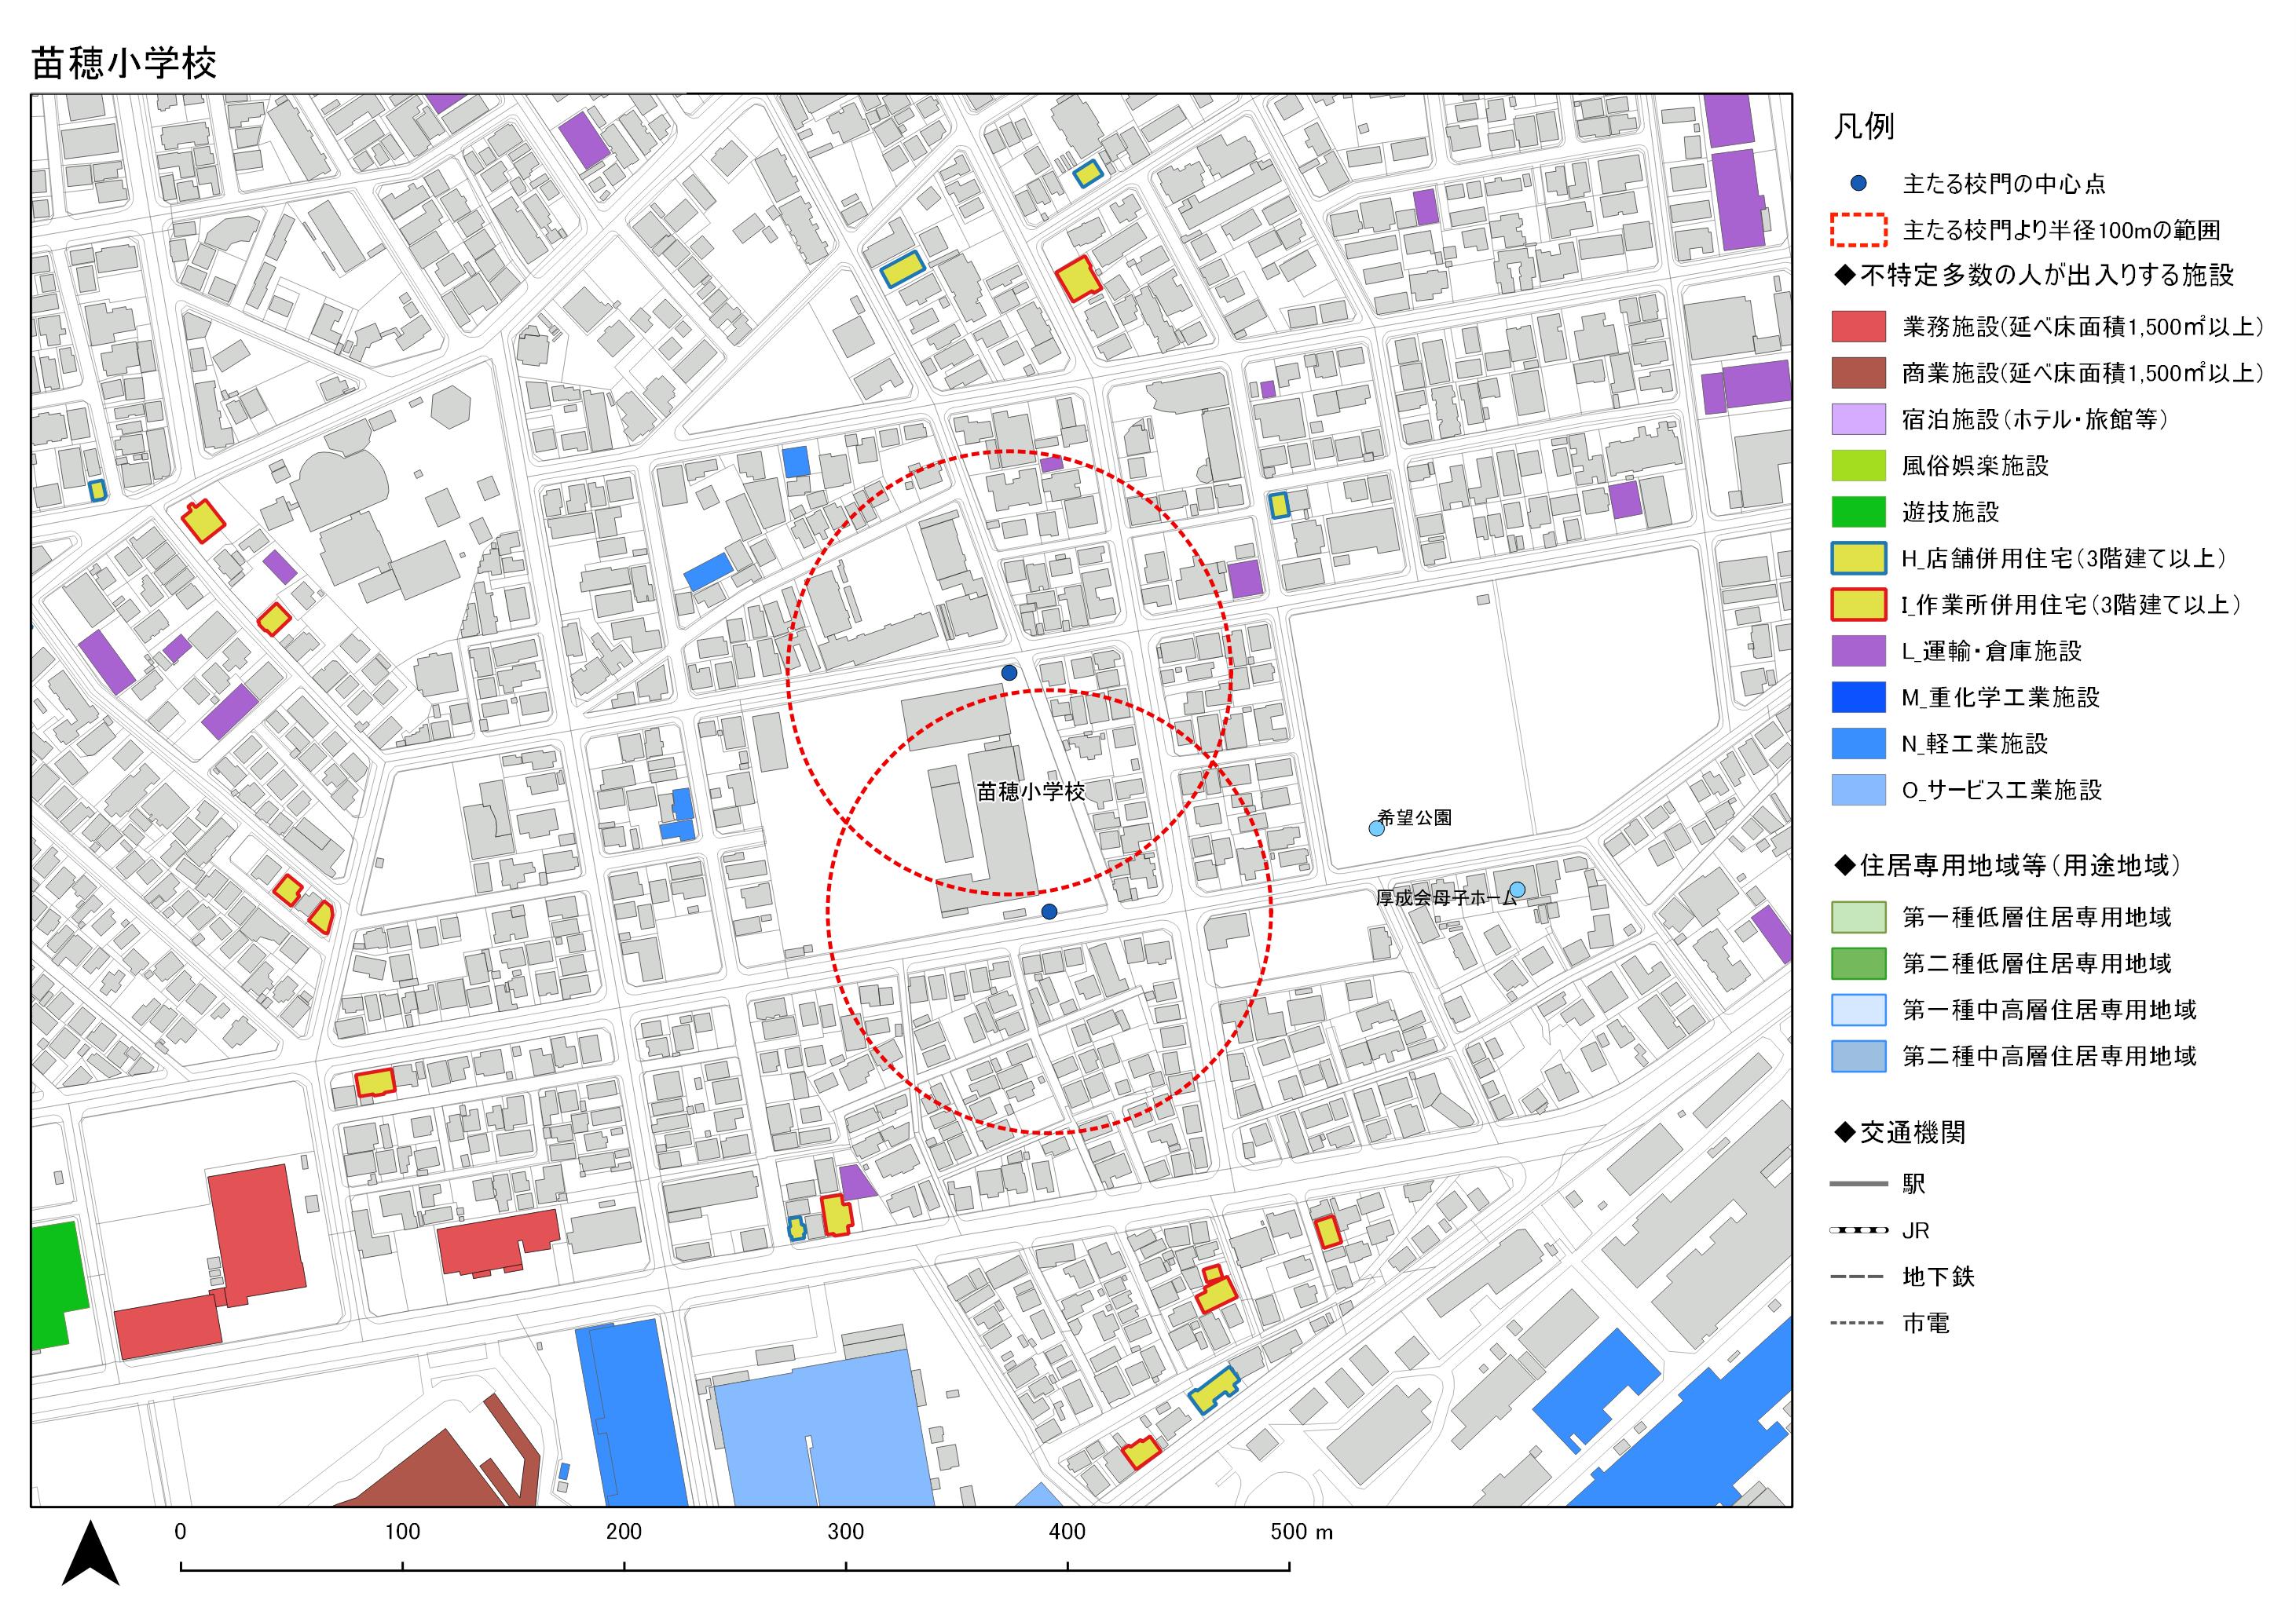Click the 400 label on the scale bar
This screenshot has height=1622, width=2296.
pyautogui.click(x=1067, y=1532)
